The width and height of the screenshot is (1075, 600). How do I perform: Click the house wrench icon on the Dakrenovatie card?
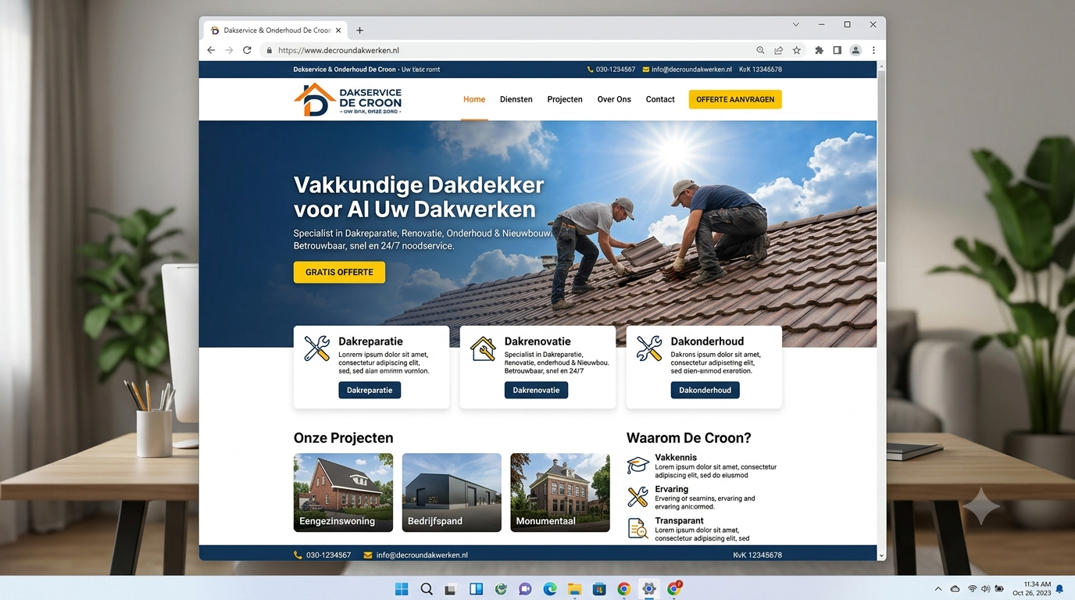(483, 348)
